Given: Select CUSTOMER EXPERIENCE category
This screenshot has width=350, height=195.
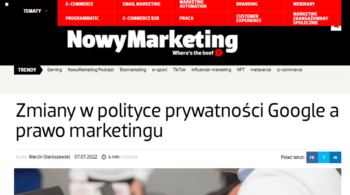Looking at the screenshot, I should (249, 18).
